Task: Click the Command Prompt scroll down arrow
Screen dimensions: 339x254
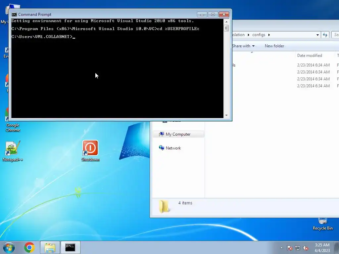Action: (x=226, y=115)
